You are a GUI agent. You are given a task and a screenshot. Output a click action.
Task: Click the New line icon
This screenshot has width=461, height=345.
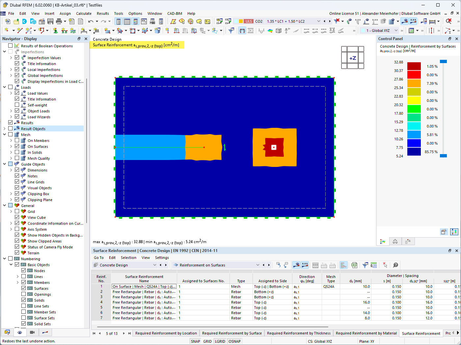point(20,31)
